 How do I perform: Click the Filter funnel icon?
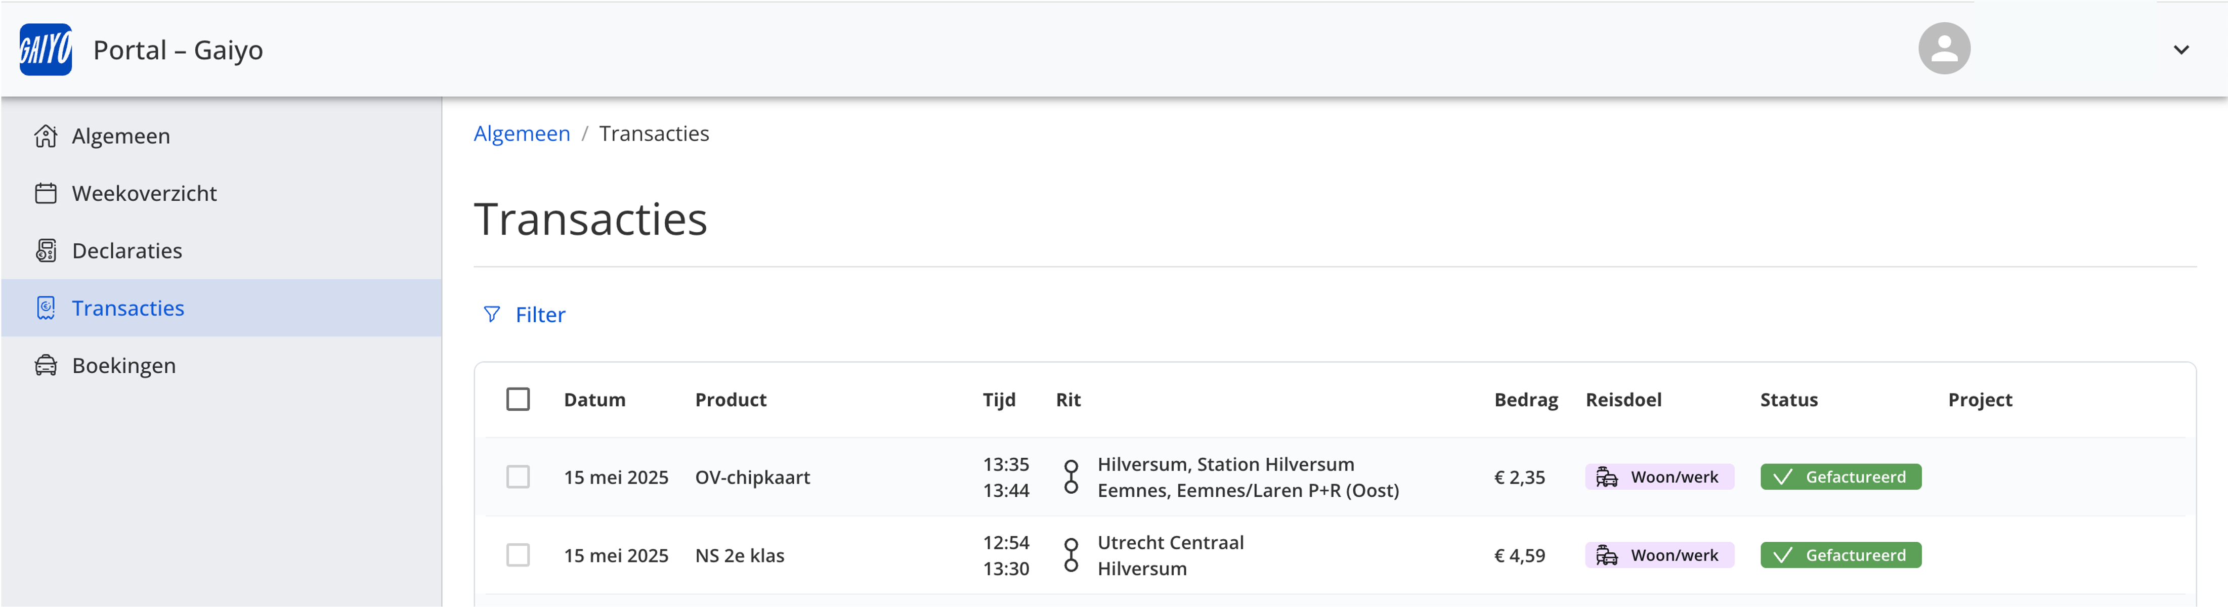pyautogui.click(x=491, y=315)
